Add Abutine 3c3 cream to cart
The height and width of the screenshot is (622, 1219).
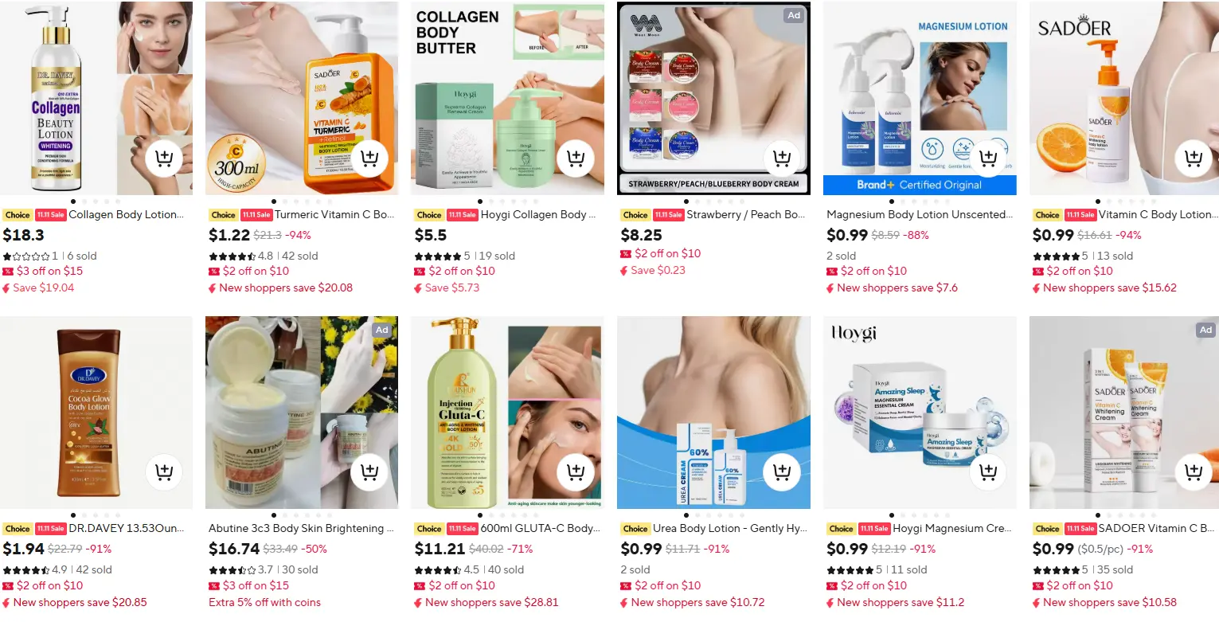[369, 472]
